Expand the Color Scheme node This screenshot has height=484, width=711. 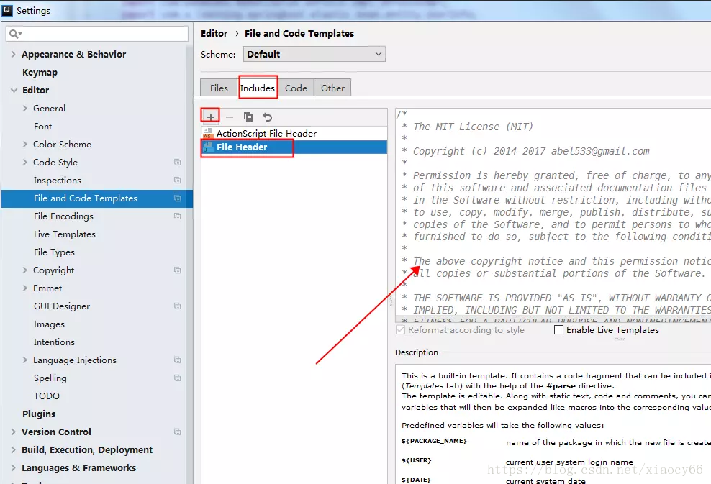pos(25,144)
